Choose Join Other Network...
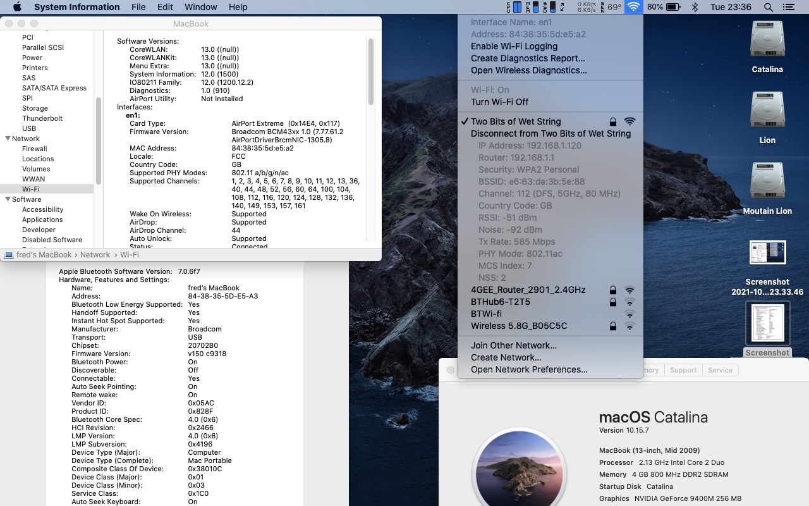This screenshot has width=809, height=506. pos(513,345)
